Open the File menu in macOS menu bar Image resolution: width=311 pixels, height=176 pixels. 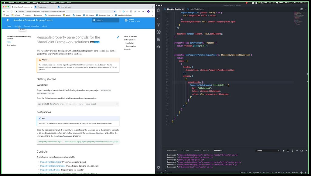pos(18,3)
